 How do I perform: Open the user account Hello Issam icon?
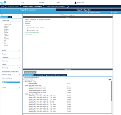click(x=75, y=3)
